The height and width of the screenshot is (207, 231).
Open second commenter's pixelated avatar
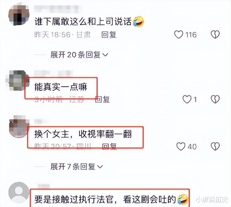coord(17,80)
